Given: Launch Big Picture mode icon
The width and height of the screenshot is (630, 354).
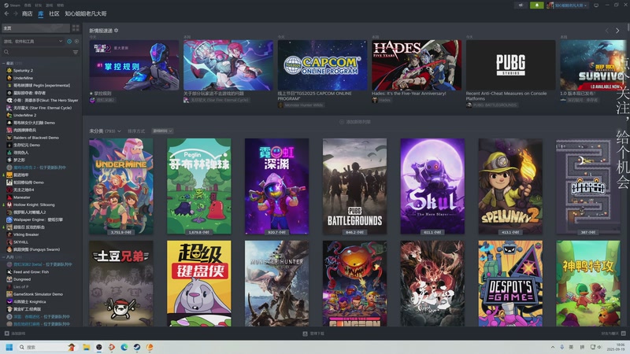Looking at the screenshot, I should [x=596, y=6].
